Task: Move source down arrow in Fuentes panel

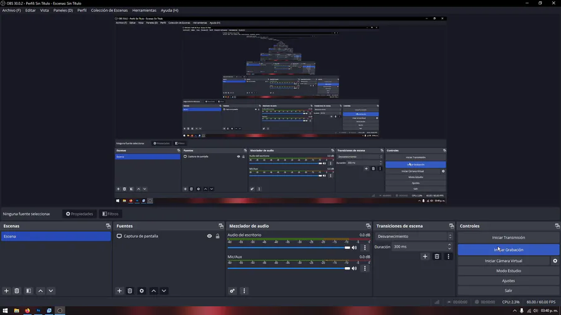Action: [164, 291]
